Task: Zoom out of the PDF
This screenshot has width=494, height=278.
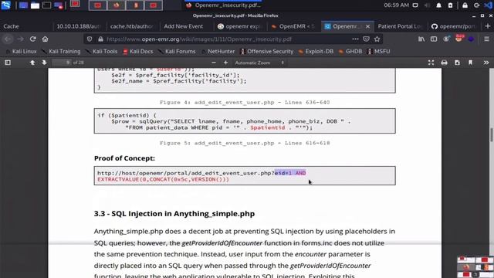Action: 214,63
